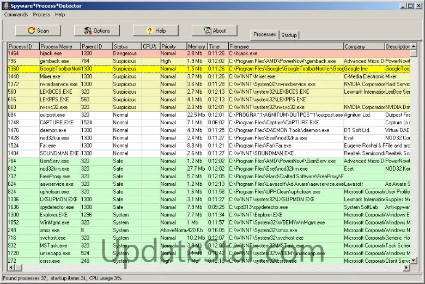Select the spydetector.exe process row
Screen dimensions: 425x284
[x=57, y=207]
